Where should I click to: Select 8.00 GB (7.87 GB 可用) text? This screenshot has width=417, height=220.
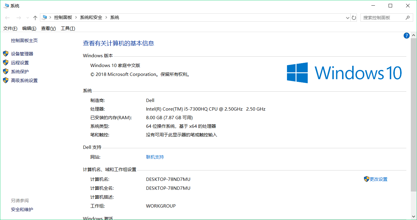click(x=169, y=118)
